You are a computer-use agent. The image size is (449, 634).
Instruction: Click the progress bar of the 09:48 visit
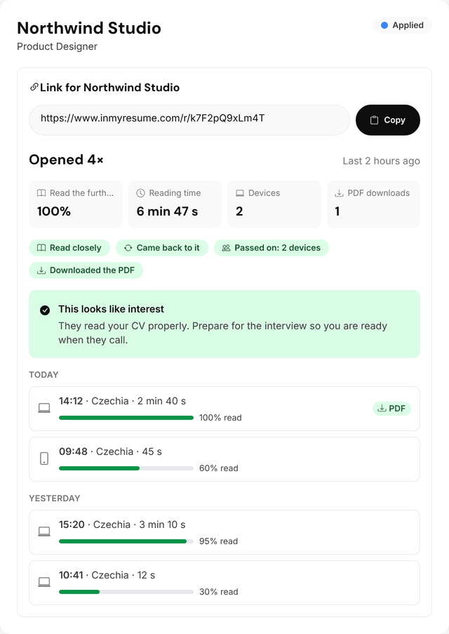coord(126,468)
